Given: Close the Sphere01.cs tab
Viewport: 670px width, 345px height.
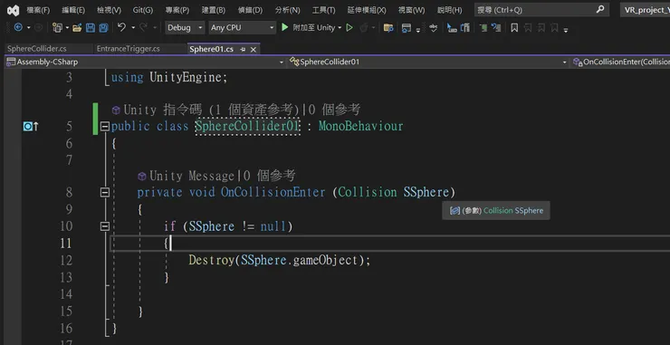Looking at the screenshot, I should (253, 50).
